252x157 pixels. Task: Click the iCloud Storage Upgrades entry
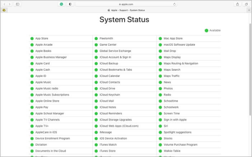click(116, 120)
